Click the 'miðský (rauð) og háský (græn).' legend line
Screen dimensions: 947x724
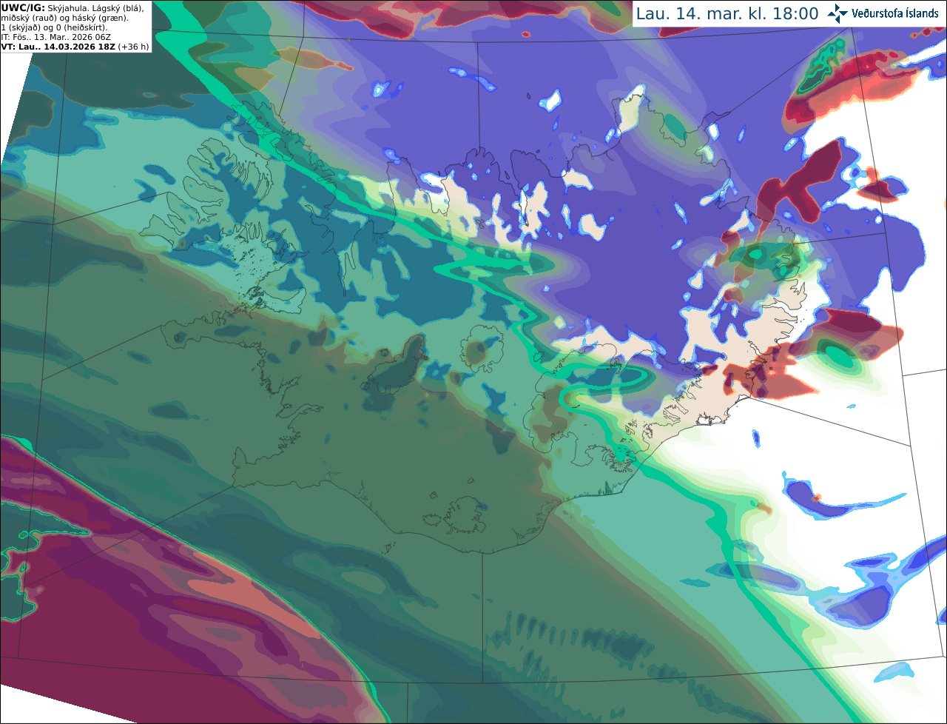64,17
